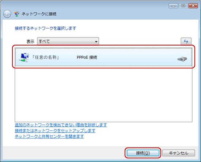
Task: Close the ネットワークに接続 window
Action: 193,6
